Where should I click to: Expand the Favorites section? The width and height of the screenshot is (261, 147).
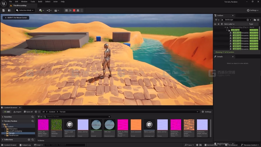[3, 117]
